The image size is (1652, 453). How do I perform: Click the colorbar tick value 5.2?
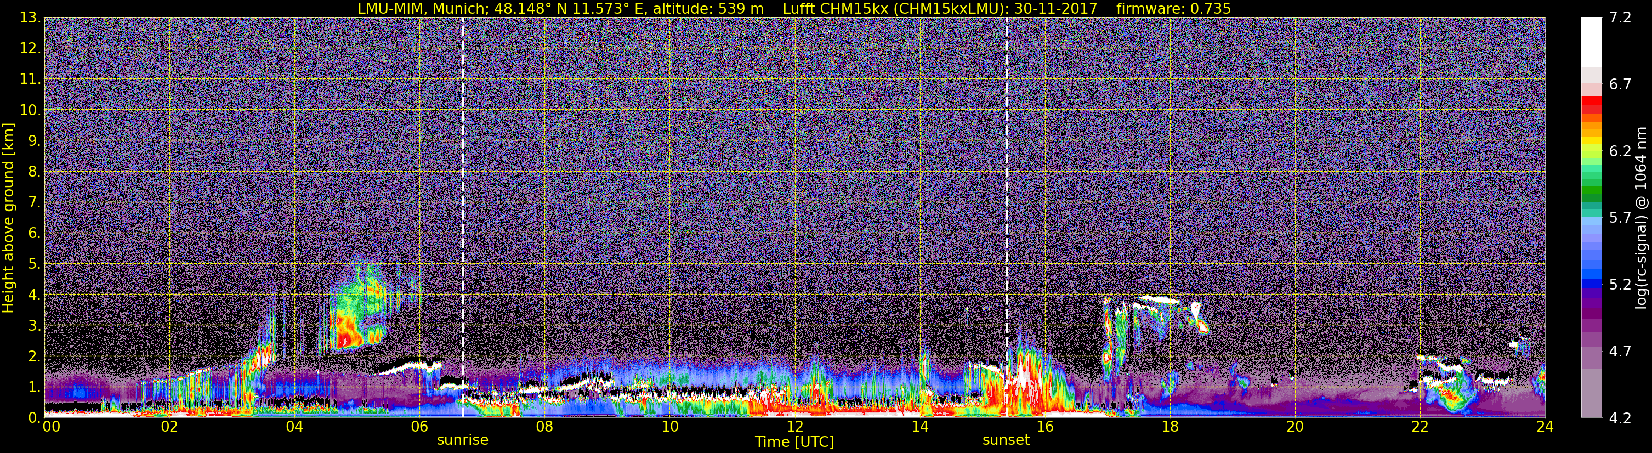click(x=1621, y=284)
